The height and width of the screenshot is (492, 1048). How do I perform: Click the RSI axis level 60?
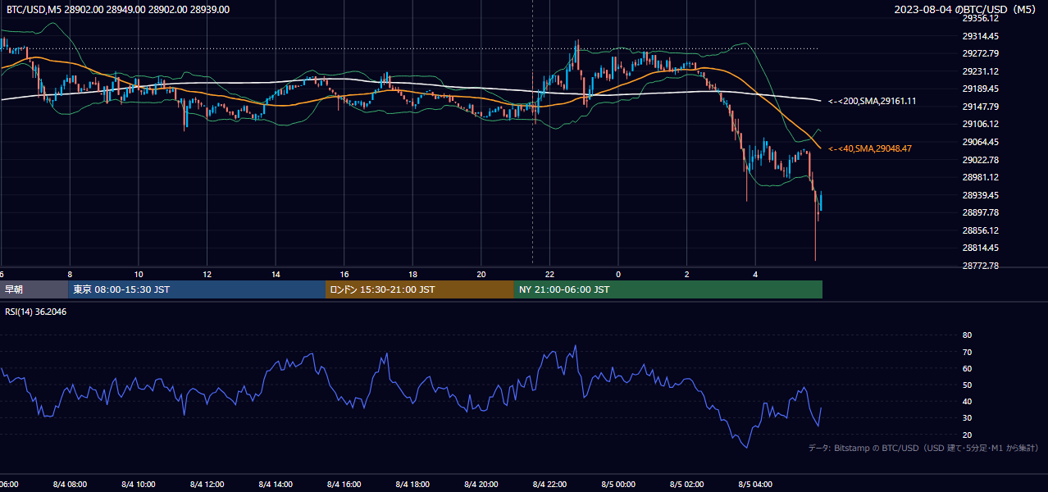[967, 368]
